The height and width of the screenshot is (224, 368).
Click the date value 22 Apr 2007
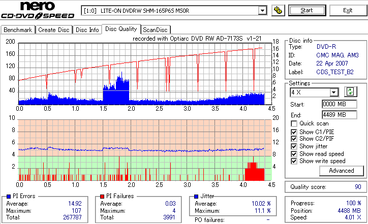pos(332,63)
